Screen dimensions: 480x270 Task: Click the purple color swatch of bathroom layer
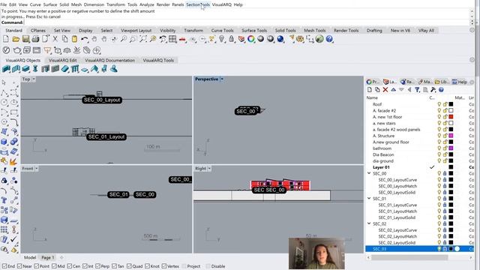(x=451, y=148)
